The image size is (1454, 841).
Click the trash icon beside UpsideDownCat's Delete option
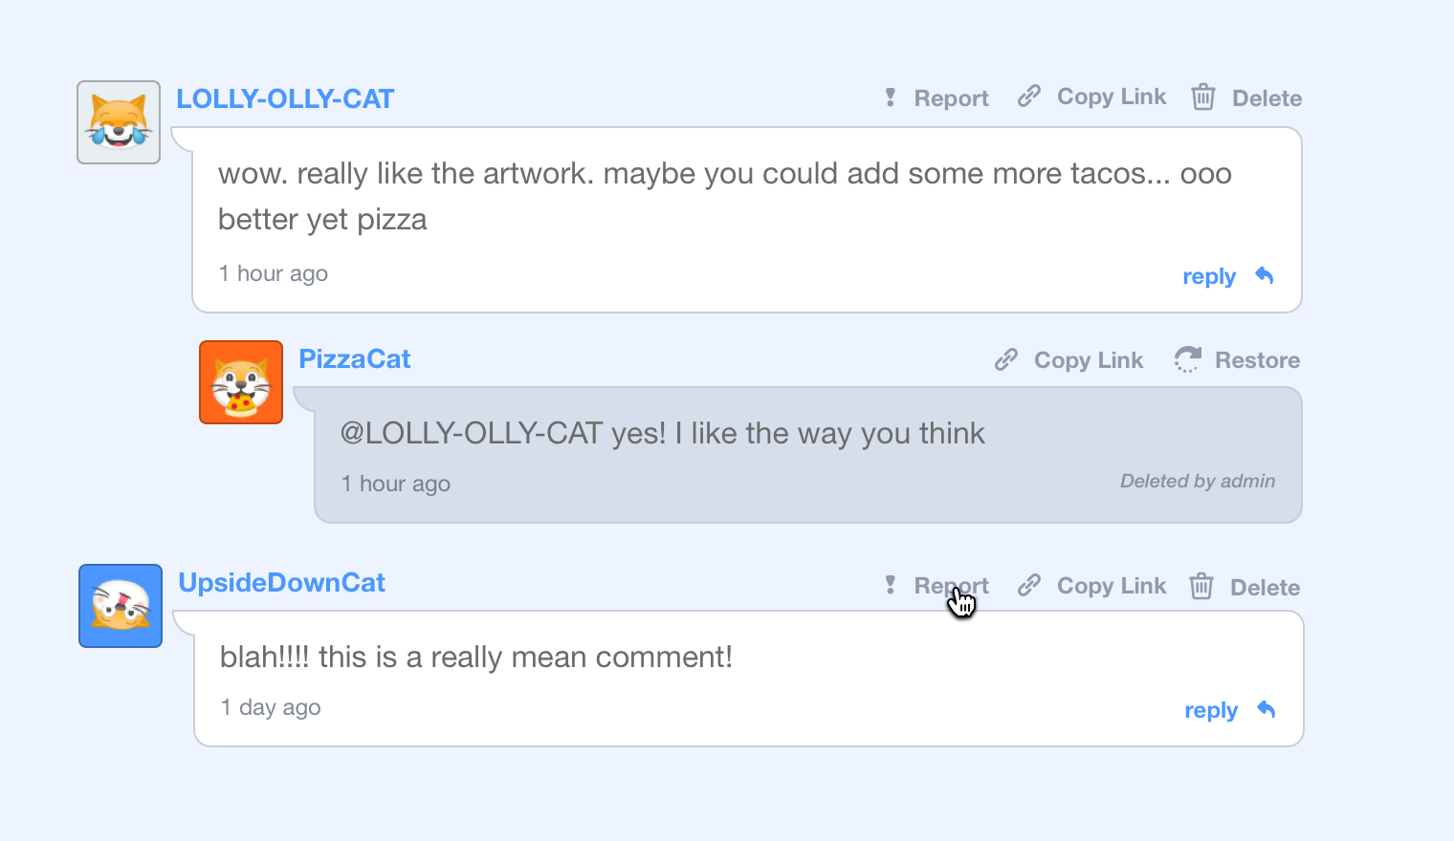1201,586
